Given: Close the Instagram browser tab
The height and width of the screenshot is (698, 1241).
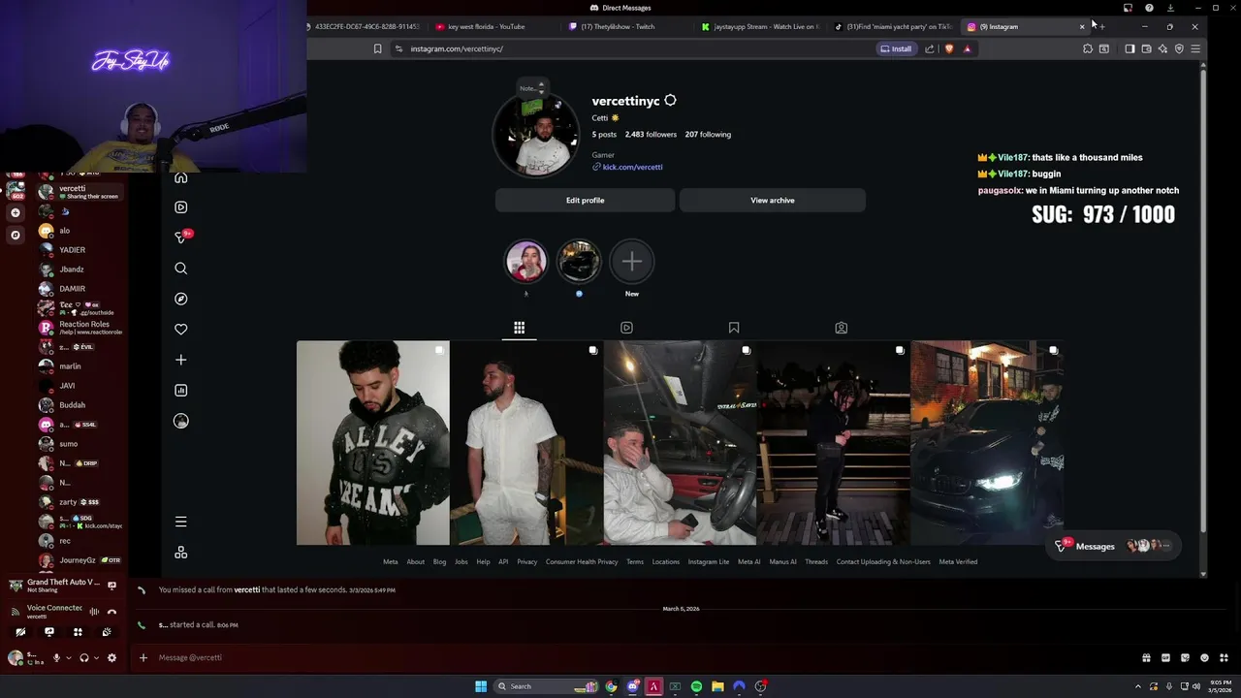Looking at the screenshot, I should (x=1082, y=27).
